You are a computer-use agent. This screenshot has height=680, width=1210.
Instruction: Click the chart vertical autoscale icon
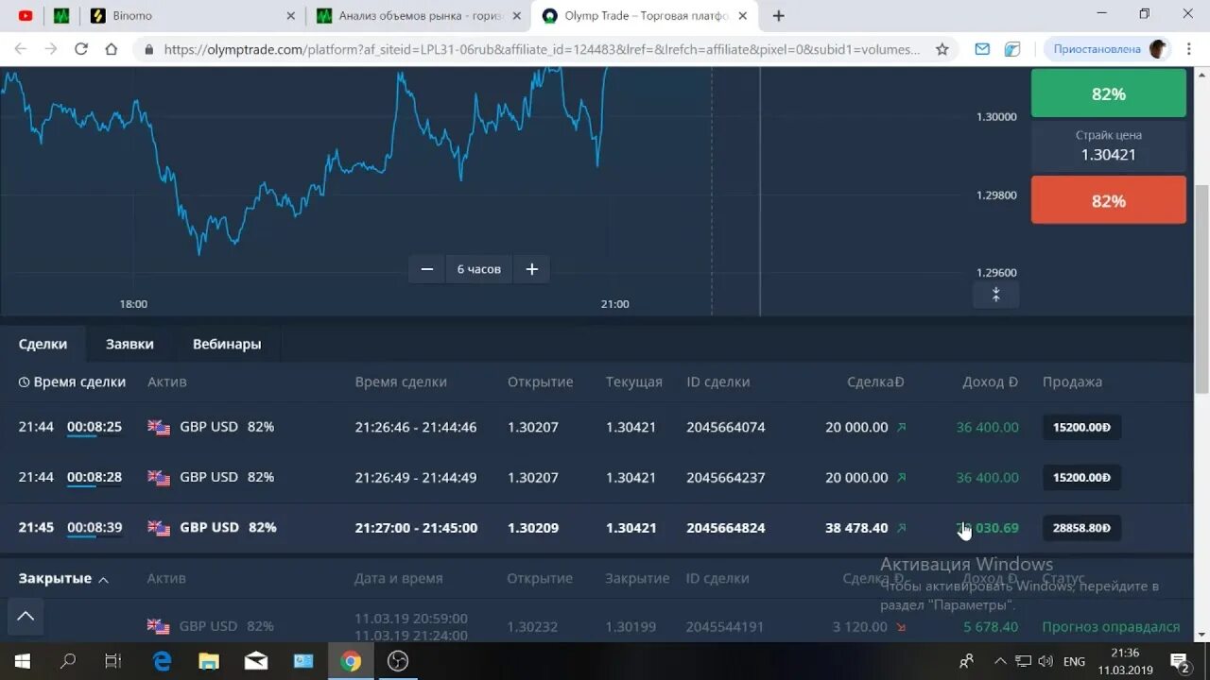coord(995,295)
